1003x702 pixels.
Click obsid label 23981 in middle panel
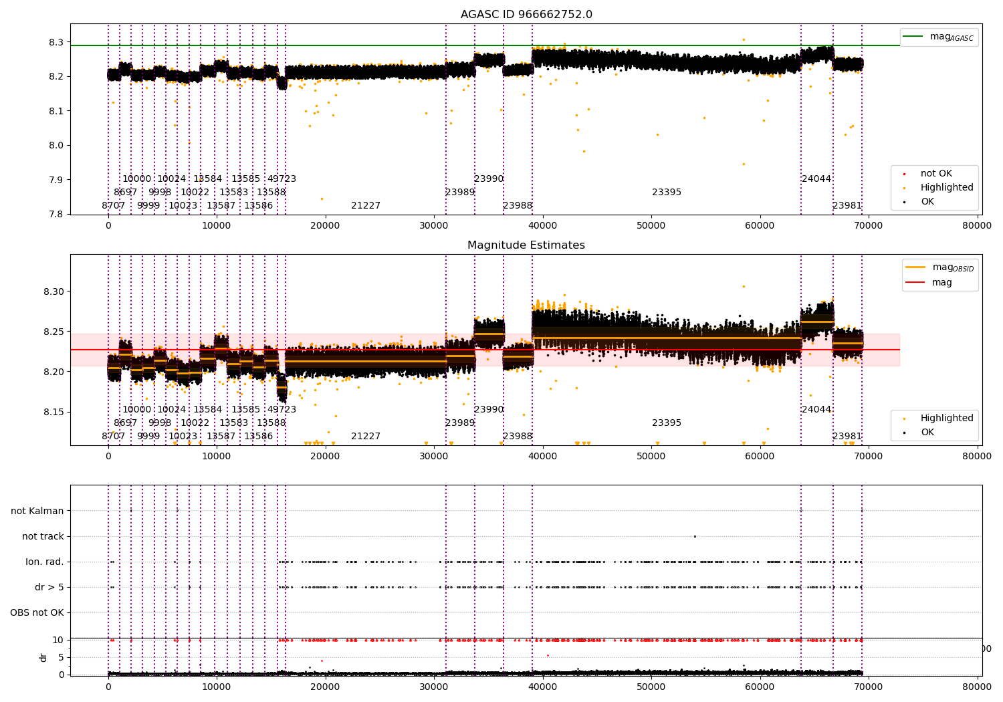(x=847, y=437)
